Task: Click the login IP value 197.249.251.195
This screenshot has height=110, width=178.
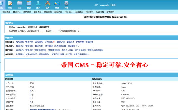Action: tap(37, 106)
